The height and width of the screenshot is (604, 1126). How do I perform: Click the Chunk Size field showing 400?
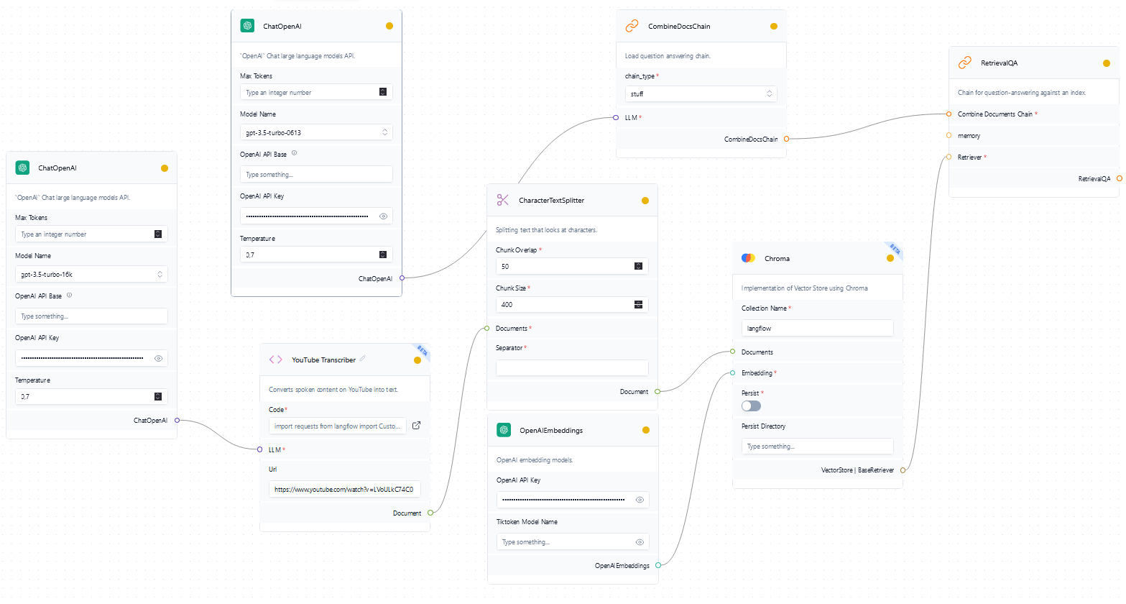click(x=572, y=305)
